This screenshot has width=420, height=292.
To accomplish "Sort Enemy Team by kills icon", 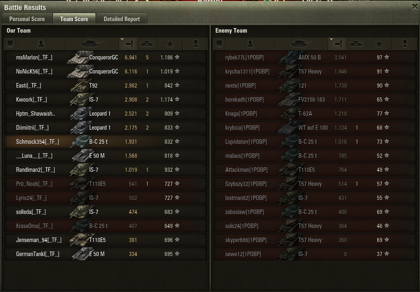I will (357, 44).
